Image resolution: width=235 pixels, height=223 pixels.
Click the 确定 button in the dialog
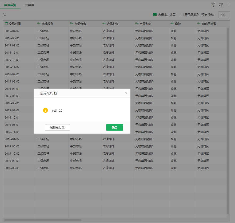tap(114, 127)
